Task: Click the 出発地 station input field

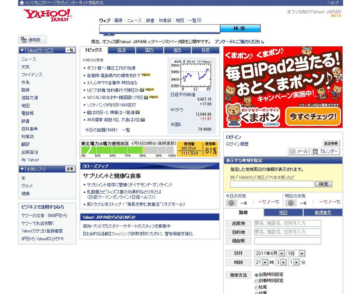Action: [288, 223]
